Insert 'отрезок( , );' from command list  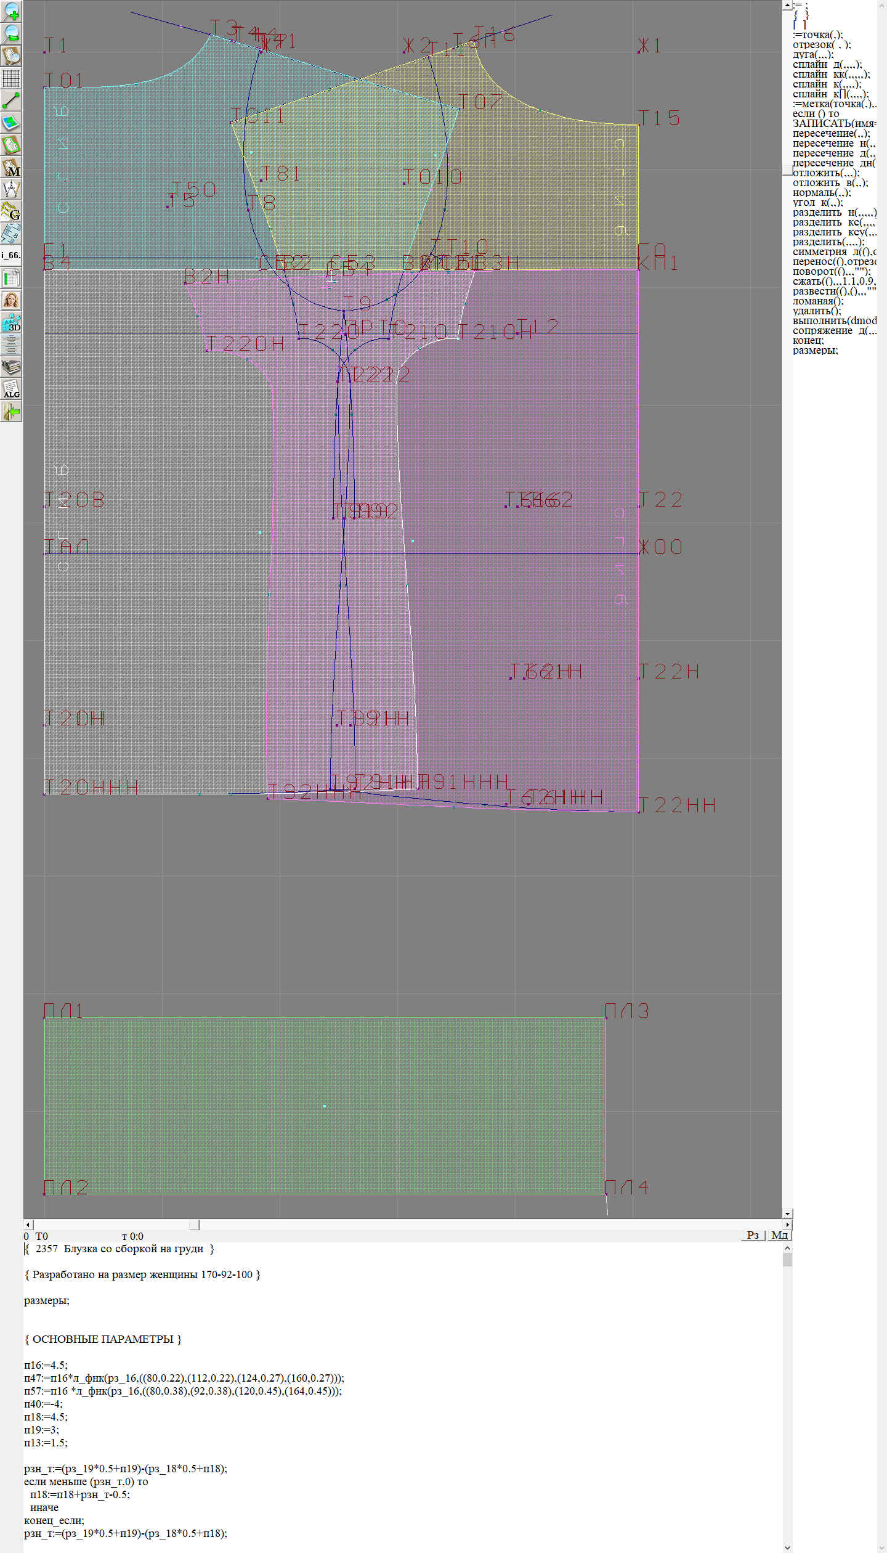(821, 44)
